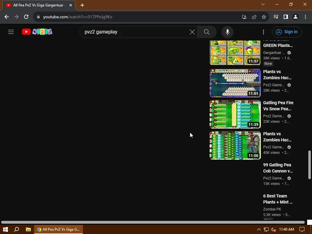The width and height of the screenshot is (312, 234).
Task: Click the muted volume tray icon
Action: click(273, 229)
